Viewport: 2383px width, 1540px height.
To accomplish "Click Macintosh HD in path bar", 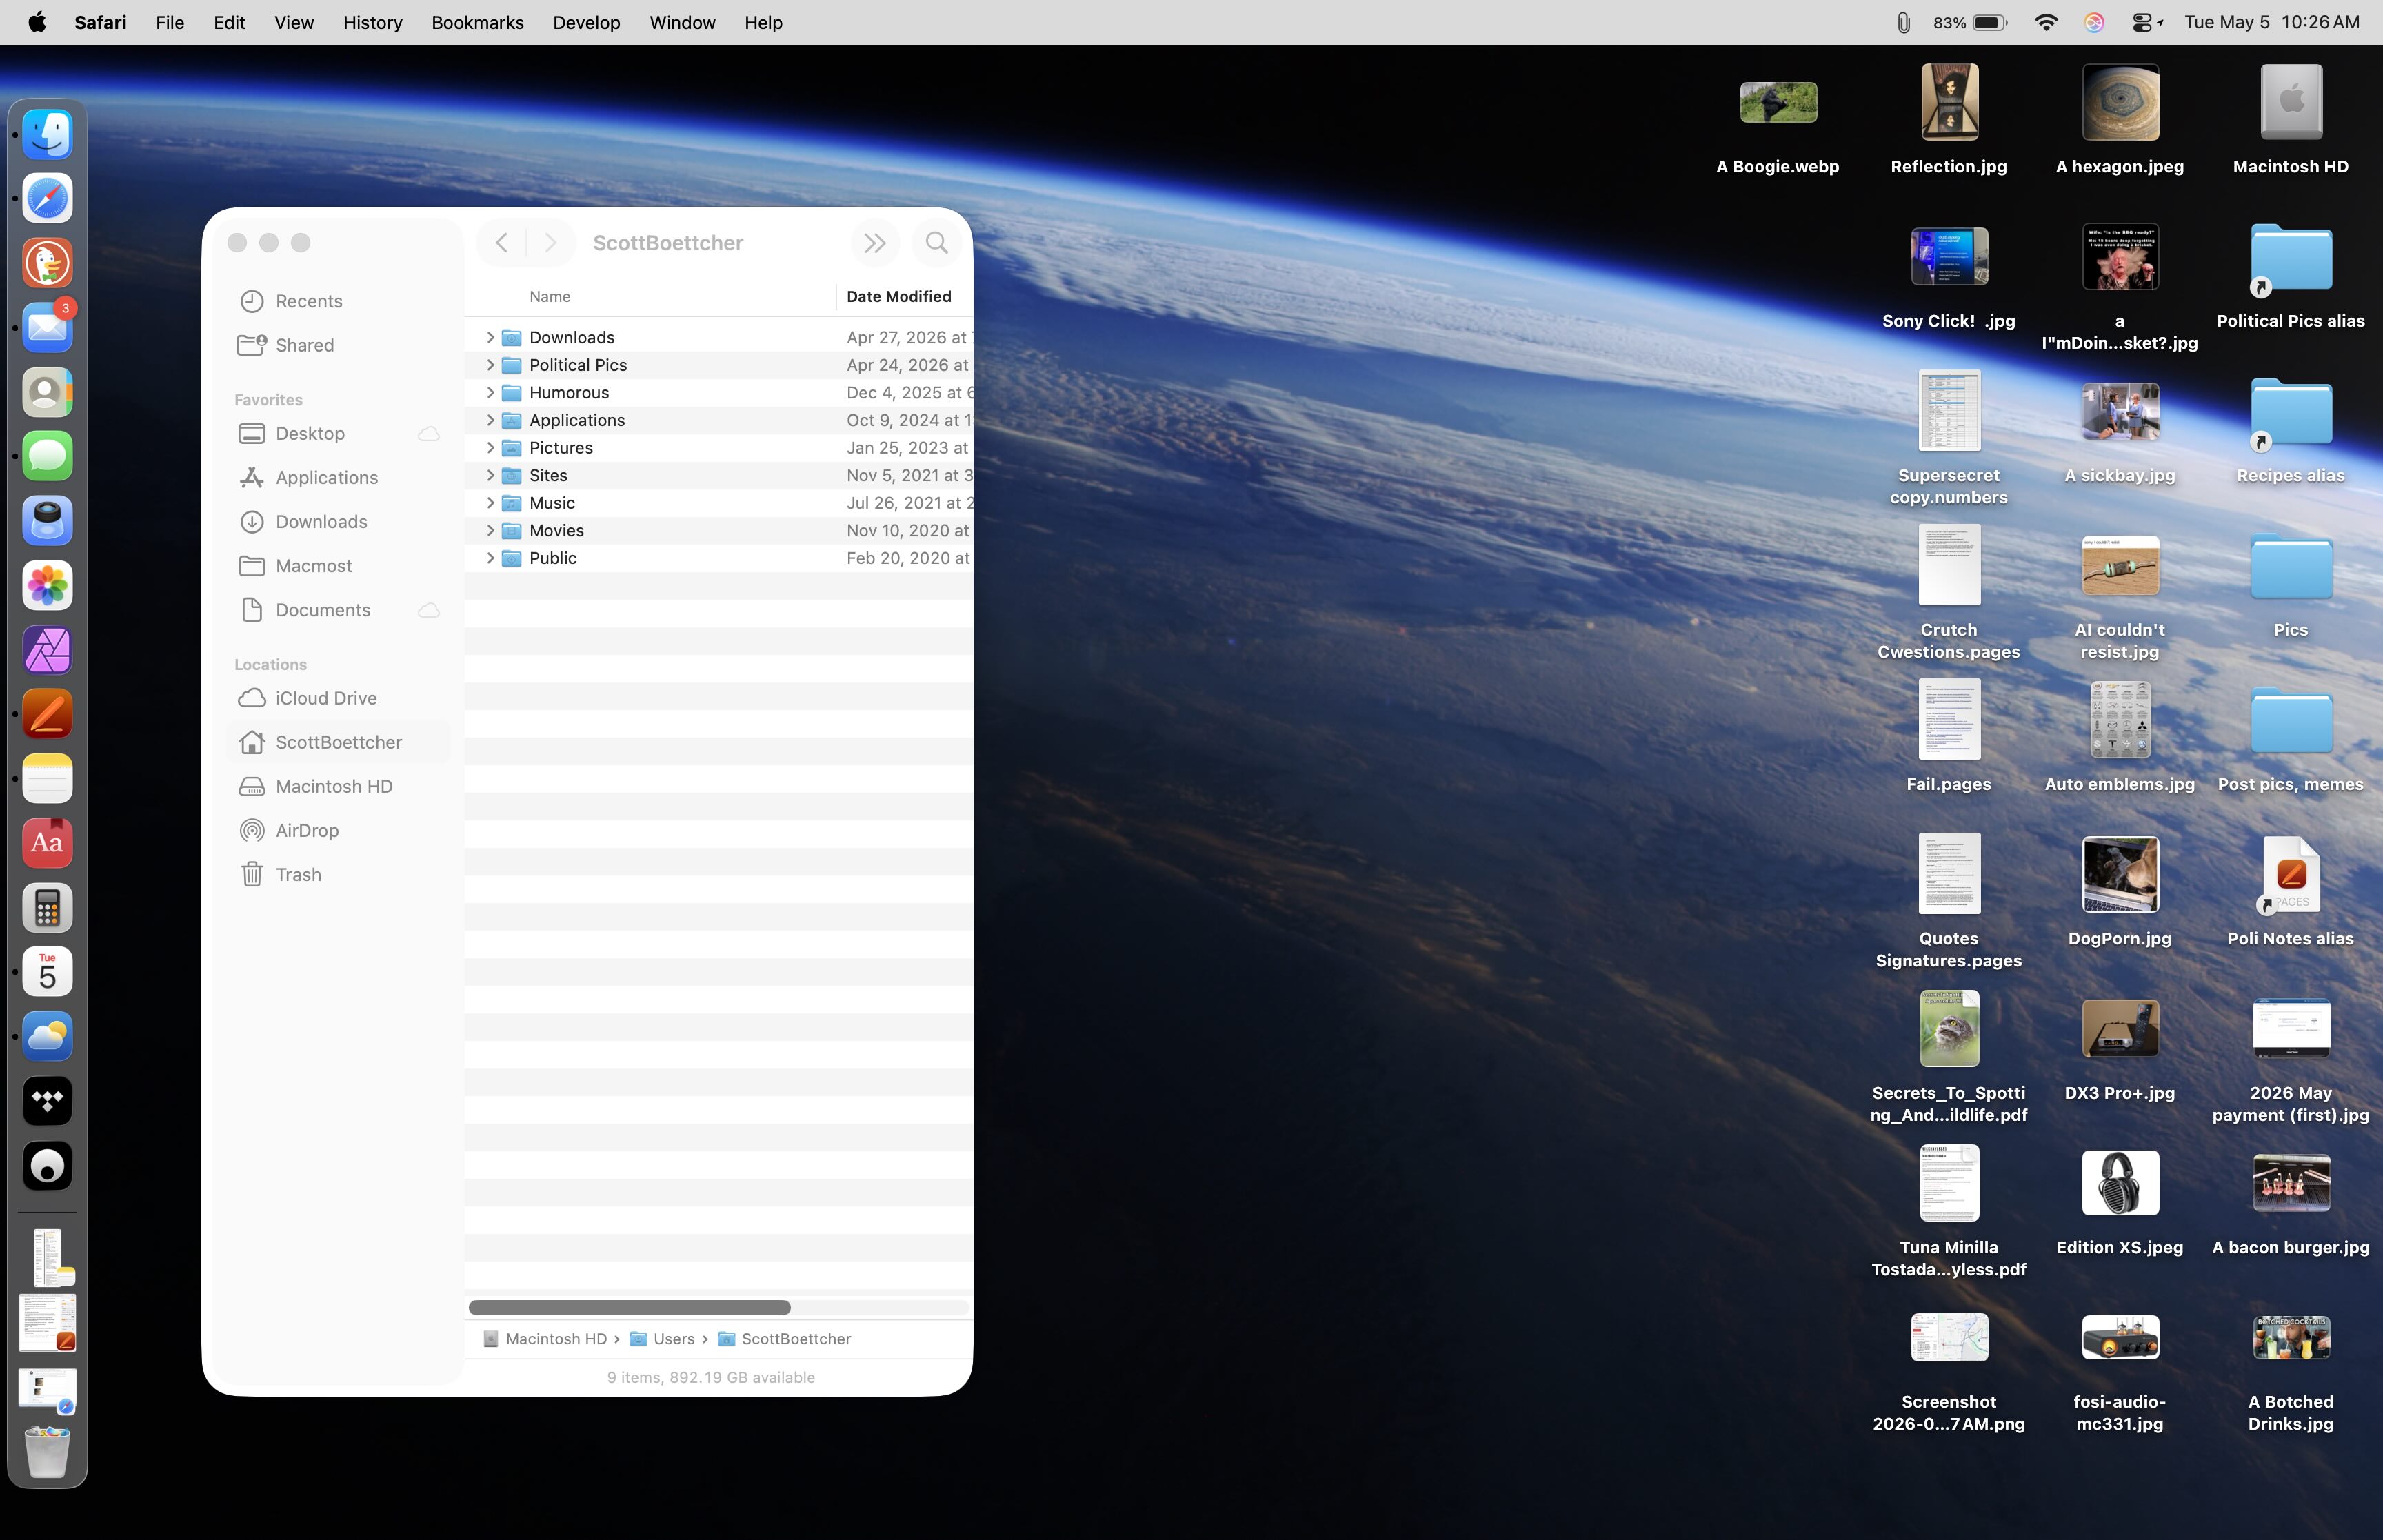I will pos(545,1339).
